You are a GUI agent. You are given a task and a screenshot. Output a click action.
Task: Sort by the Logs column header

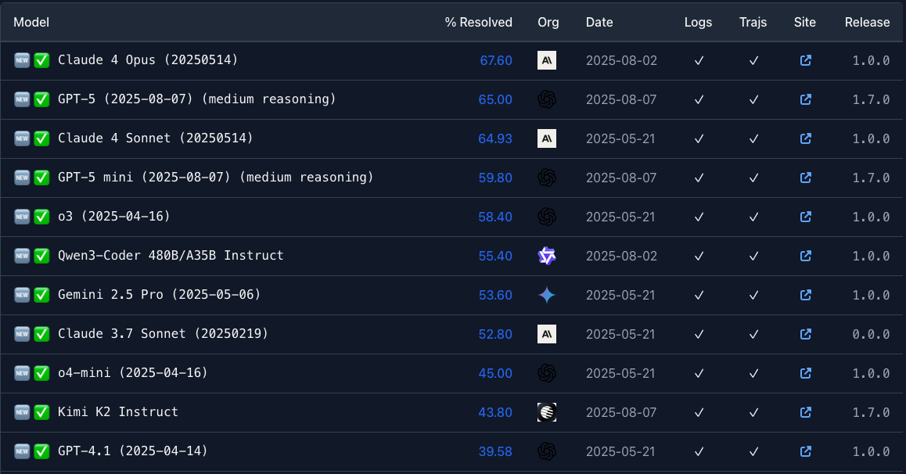(698, 22)
